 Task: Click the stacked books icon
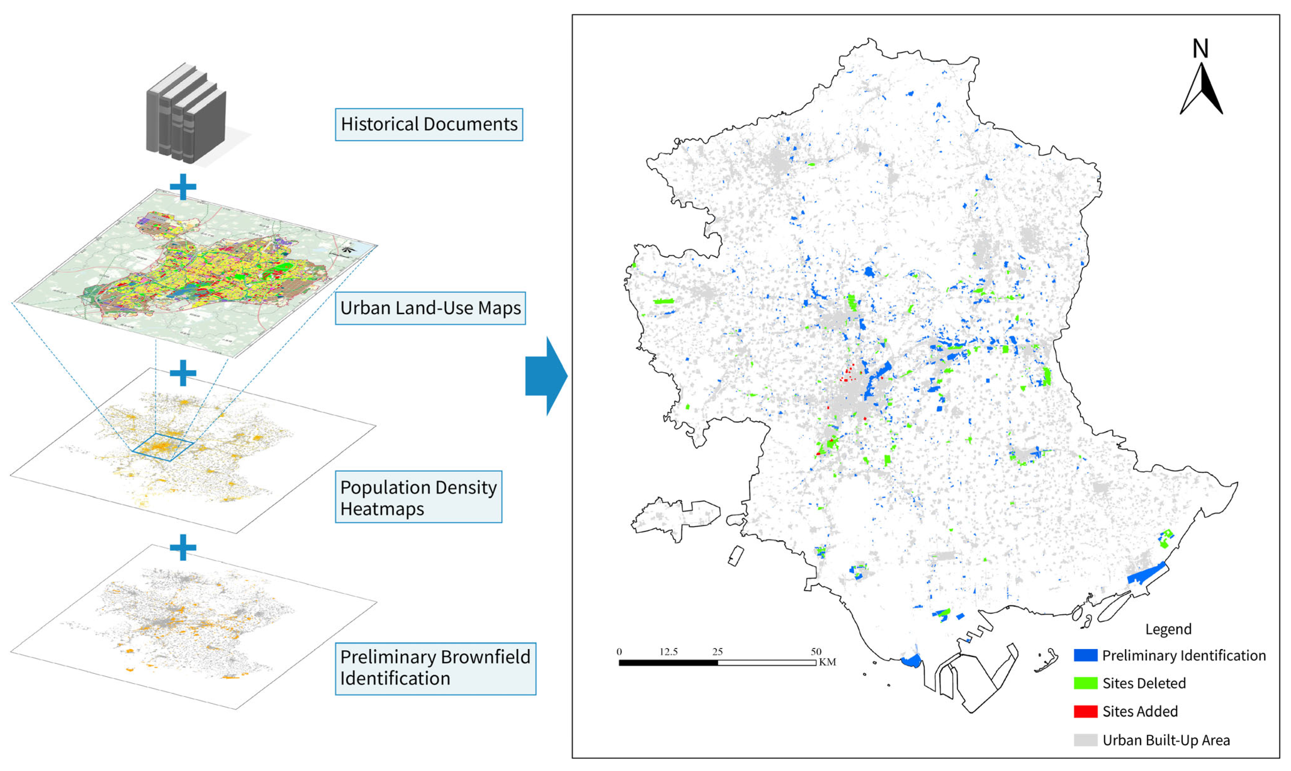[x=186, y=115]
